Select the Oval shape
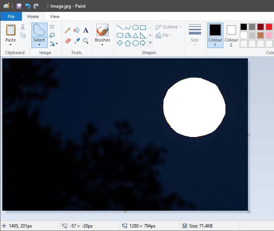 (135, 28)
